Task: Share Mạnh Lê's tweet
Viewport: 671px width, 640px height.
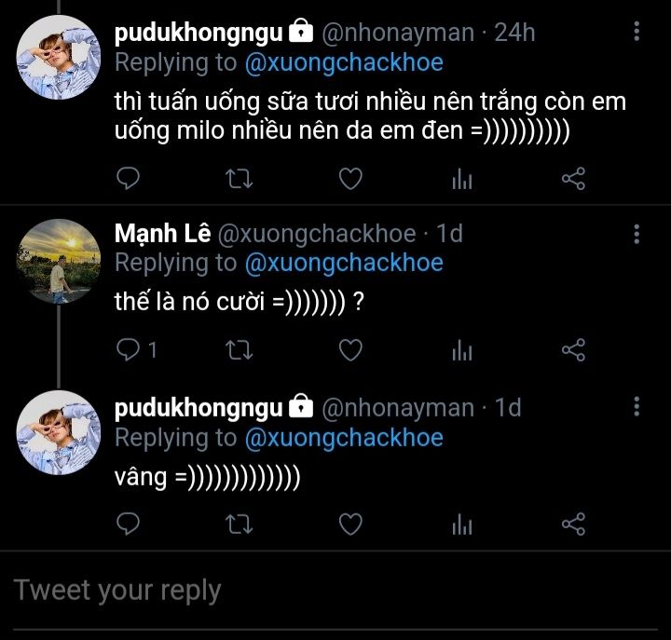Action: pos(573,350)
